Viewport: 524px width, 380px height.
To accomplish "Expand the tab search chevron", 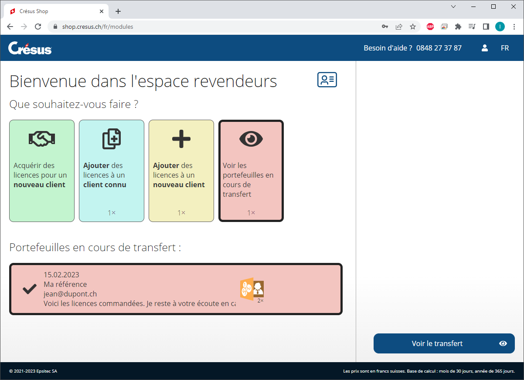I will 453,7.
